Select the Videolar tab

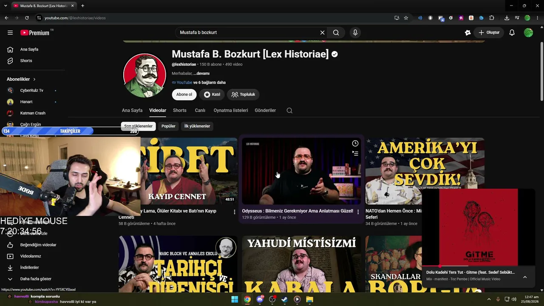tap(158, 110)
